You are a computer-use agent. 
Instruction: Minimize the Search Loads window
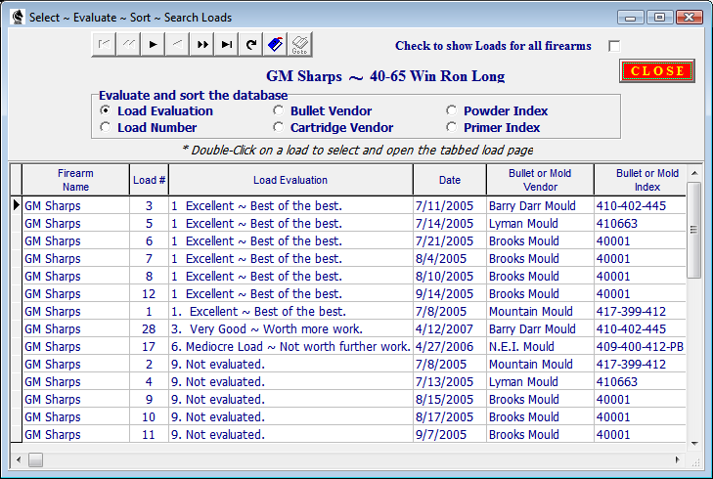[x=630, y=18]
